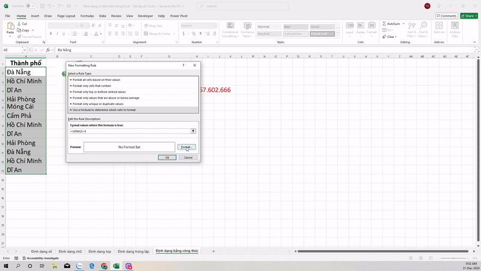Click the Copy icon in the ribbon
The image size is (481, 271).
[x=19, y=30]
